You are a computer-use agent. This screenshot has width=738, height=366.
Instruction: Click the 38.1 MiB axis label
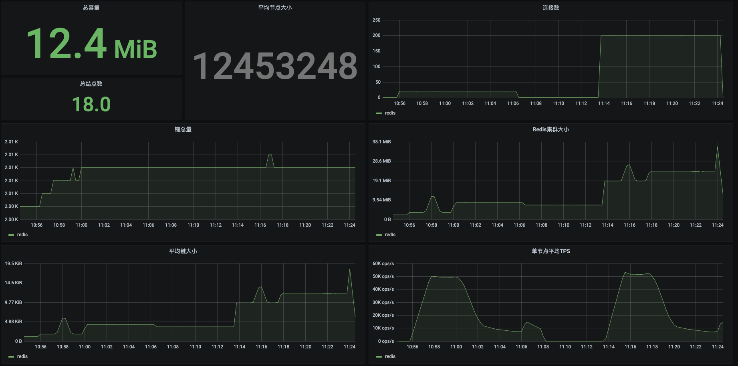pos(381,142)
